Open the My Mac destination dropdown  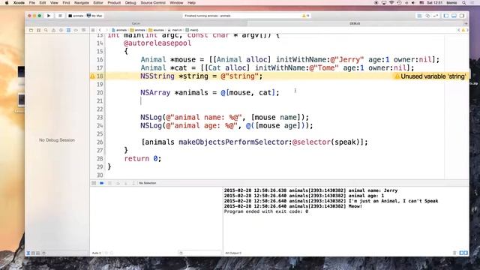click(x=94, y=16)
